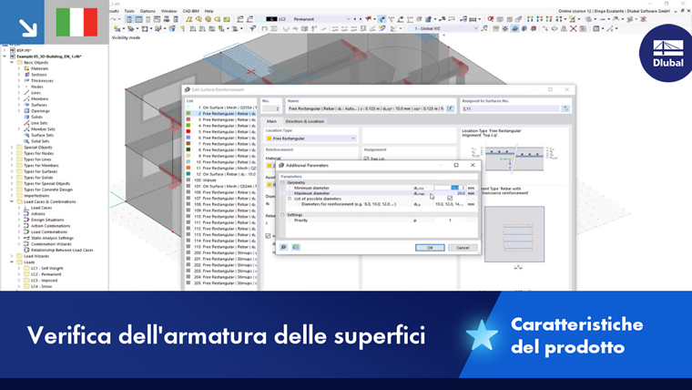Open the Tools menu
692x390 pixels.
coord(129,11)
